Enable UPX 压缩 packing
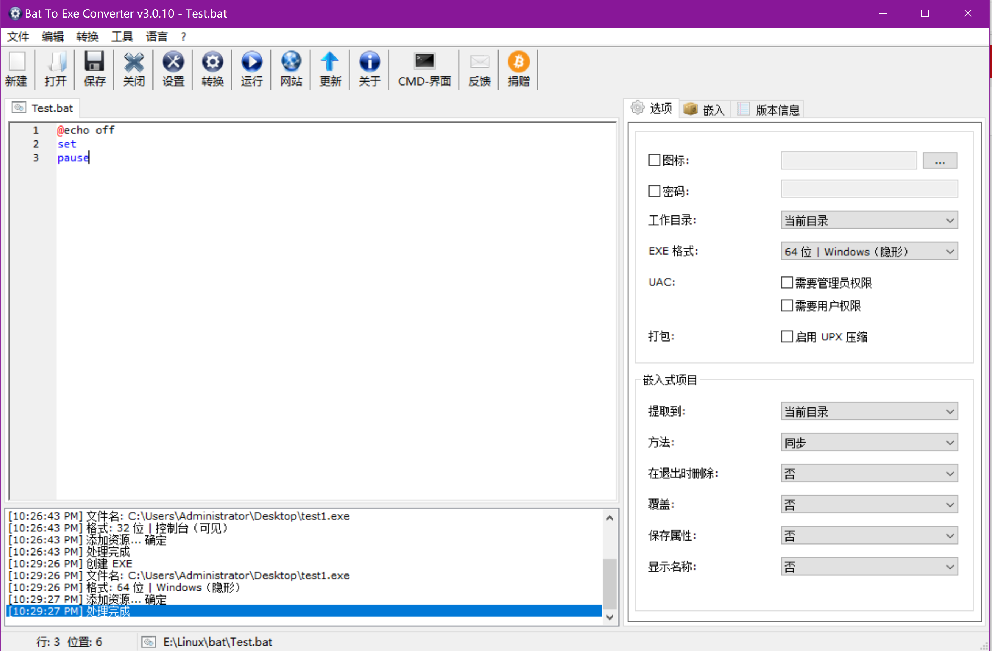992x651 pixels. pos(787,336)
